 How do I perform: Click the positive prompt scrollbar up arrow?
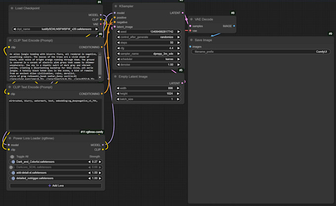tap(100, 54)
